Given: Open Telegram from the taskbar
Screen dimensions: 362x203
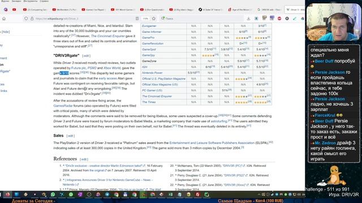Looking at the screenshot, I should [107, 195].
